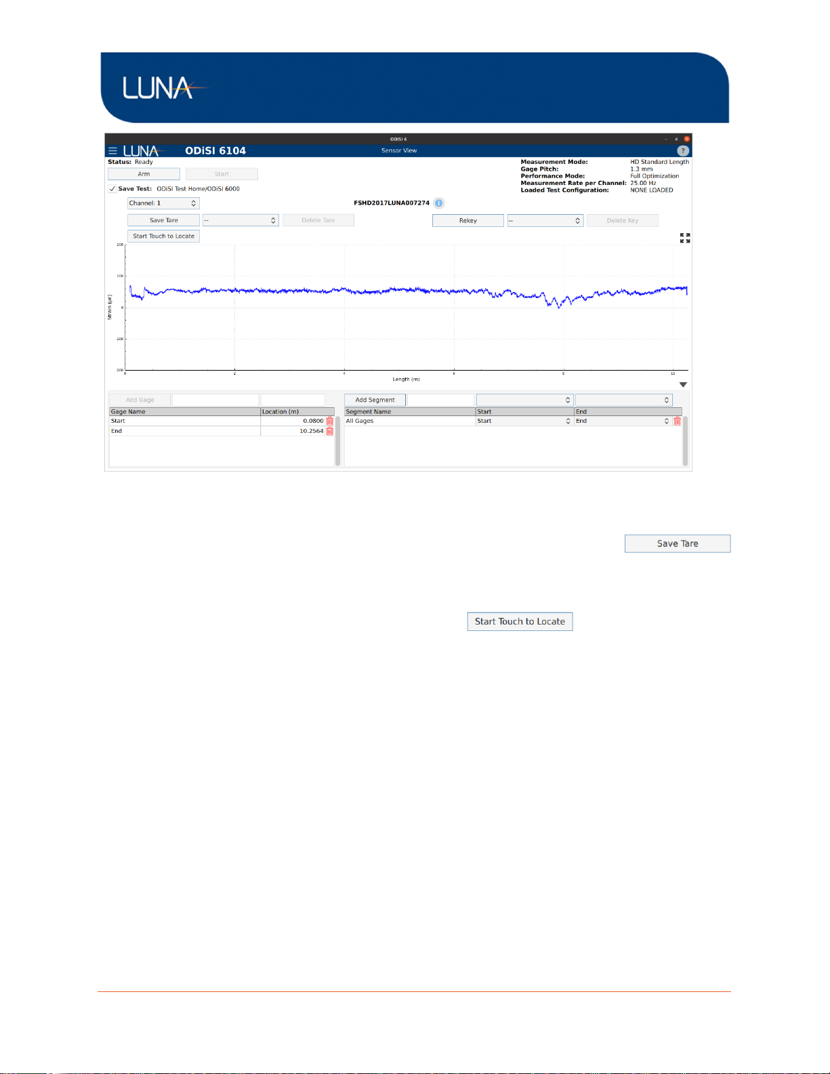
Task: Open the new segment Start gage dropdown
Action: 525,400
